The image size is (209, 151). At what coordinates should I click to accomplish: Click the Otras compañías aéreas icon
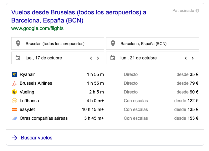pyautogui.click(x=14, y=118)
